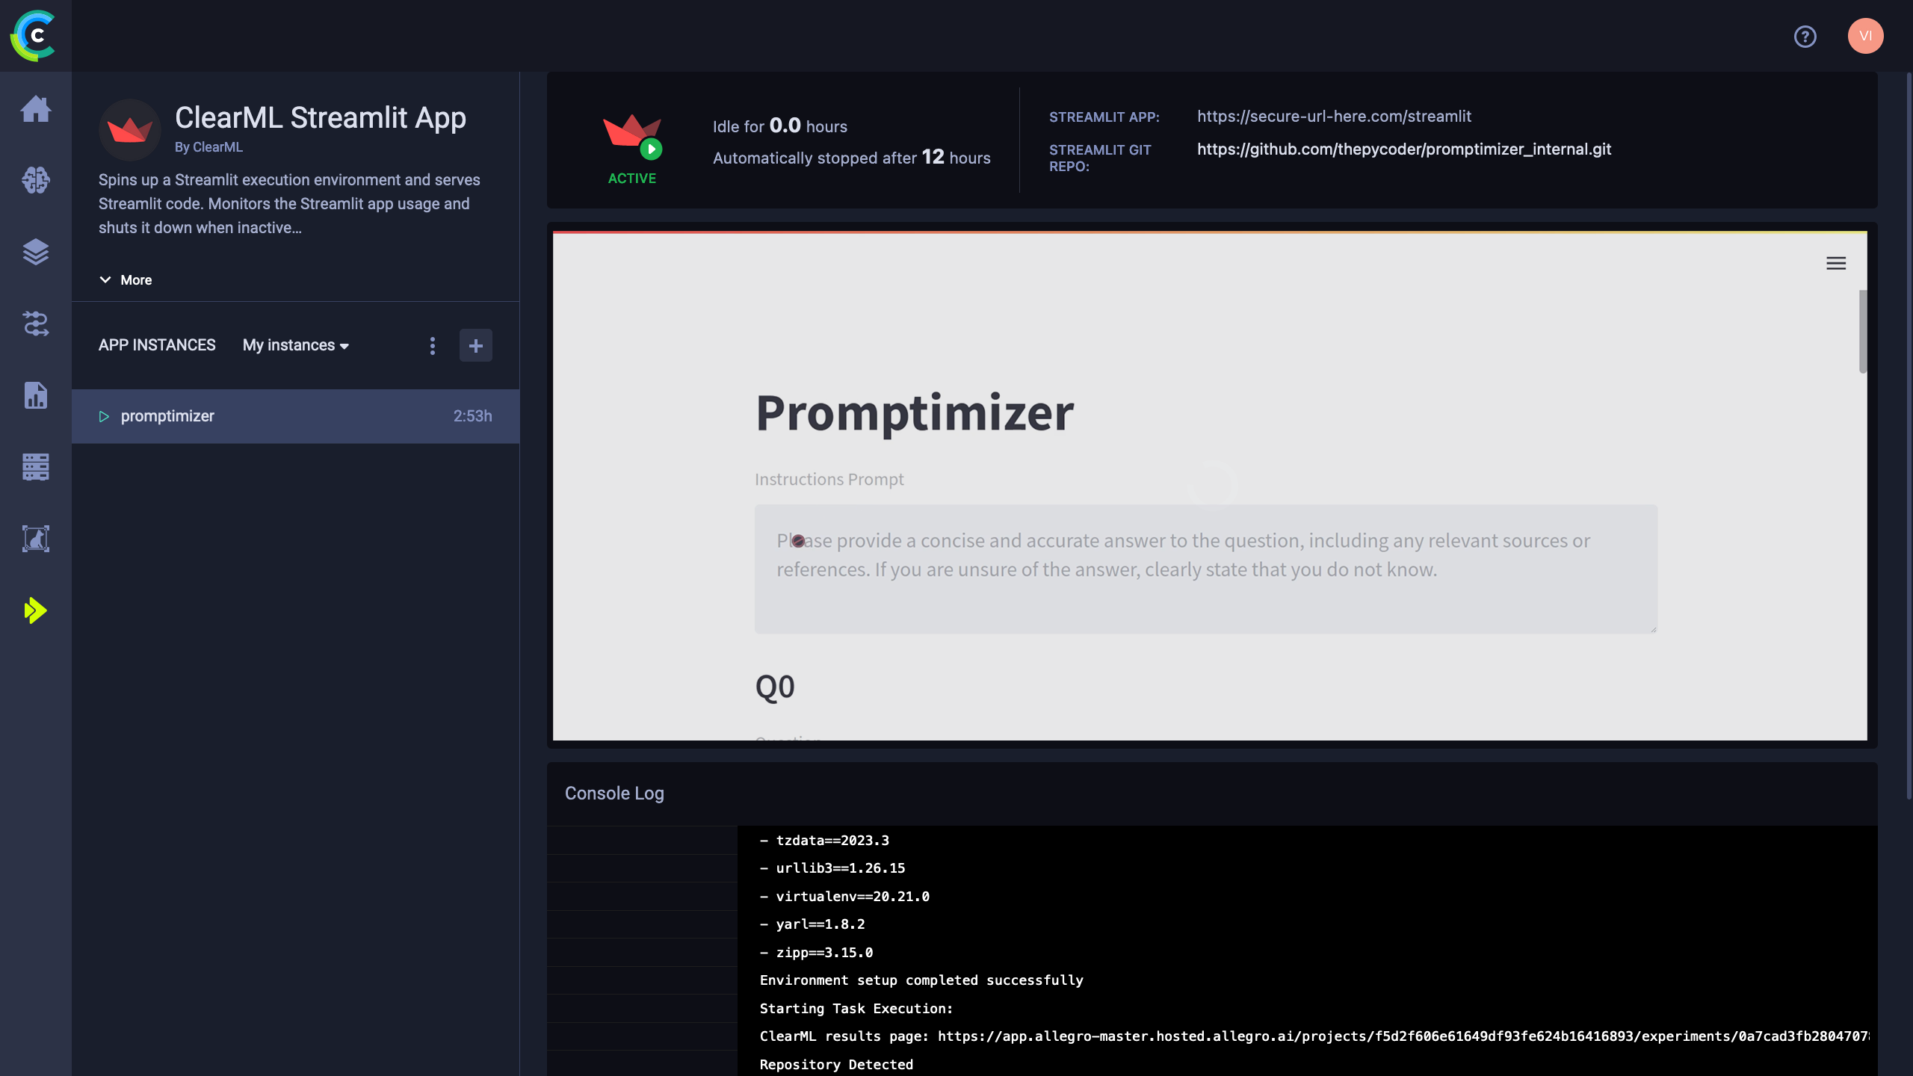Click the 'zipp==3.15.0' log line
This screenshot has width=1913, height=1076.
816,953
